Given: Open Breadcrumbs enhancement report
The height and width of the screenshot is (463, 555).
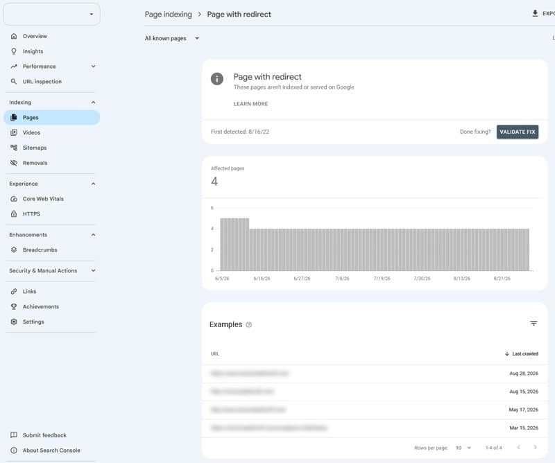Looking at the screenshot, I should click(51, 250).
